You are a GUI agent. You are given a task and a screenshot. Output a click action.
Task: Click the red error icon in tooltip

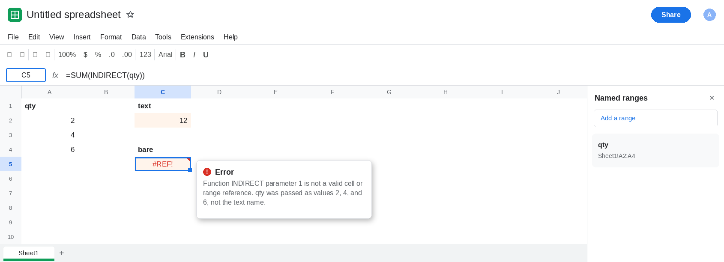[207, 172]
